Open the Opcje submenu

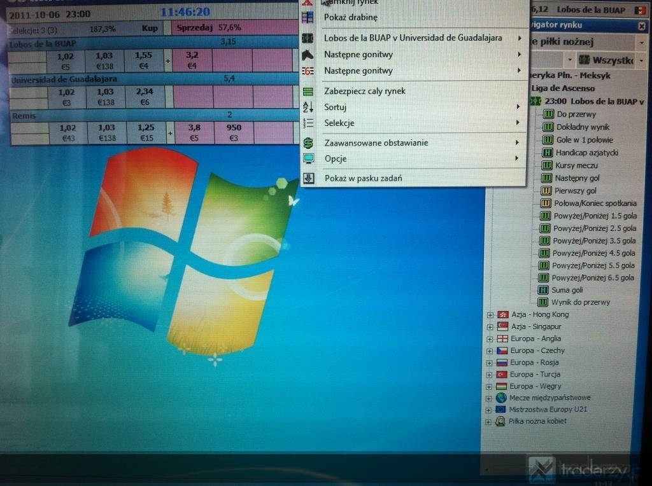(517, 158)
